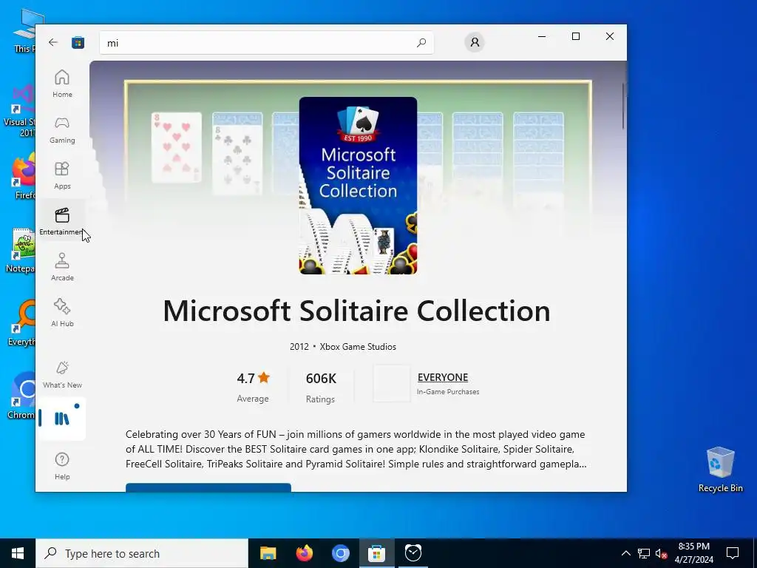Open File Explorer from taskbar
The width and height of the screenshot is (757, 568).
click(268, 553)
